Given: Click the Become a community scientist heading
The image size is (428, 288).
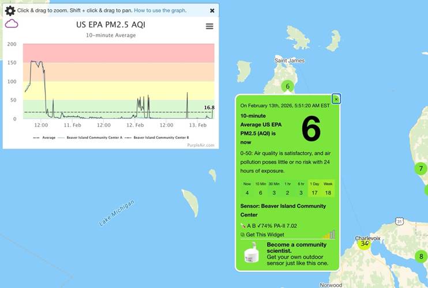Looking at the screenshot, I should [x=296, y=248].
